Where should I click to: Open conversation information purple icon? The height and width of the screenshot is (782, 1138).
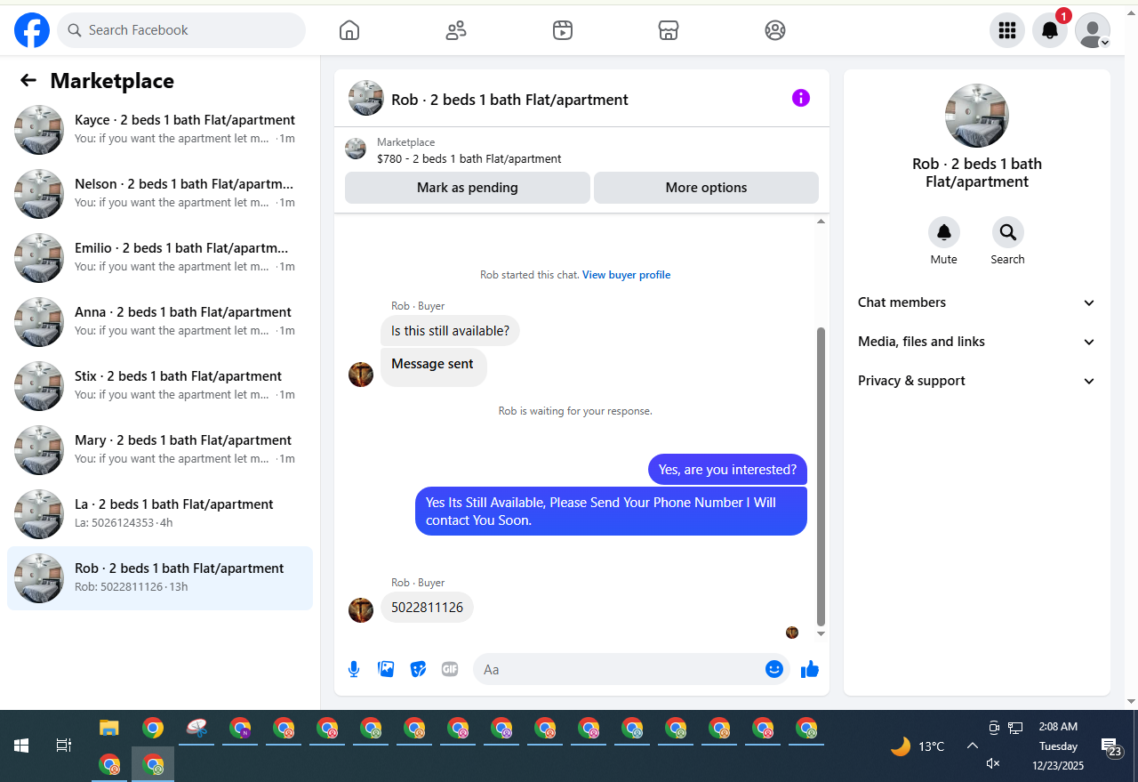point(801,98)
